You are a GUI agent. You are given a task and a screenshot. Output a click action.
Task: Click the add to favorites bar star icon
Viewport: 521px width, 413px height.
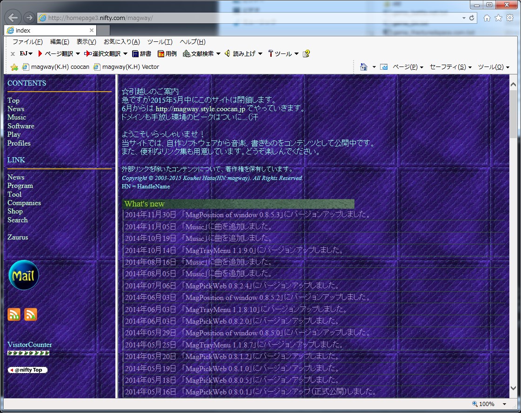pyautogui.click(x=14, y=67)
